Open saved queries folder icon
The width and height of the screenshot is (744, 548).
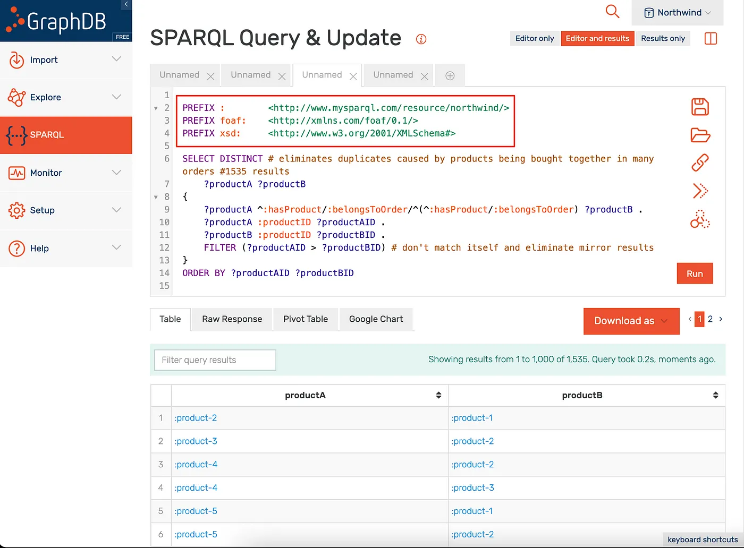(x=700, y=135)
